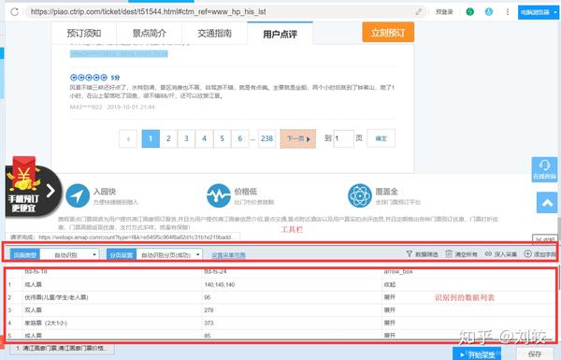The image size is (561, 360).
Task: Click the 设置采集范围 link
Action: (x=229, y=255)
